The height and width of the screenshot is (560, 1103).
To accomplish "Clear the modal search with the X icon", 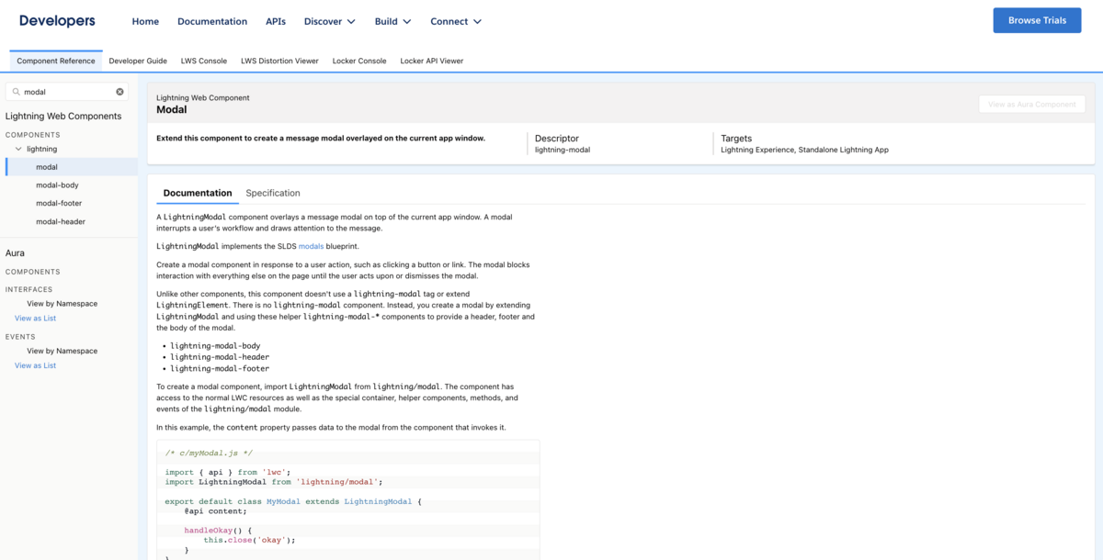I will pyautogui.click(x=119, y=91).
